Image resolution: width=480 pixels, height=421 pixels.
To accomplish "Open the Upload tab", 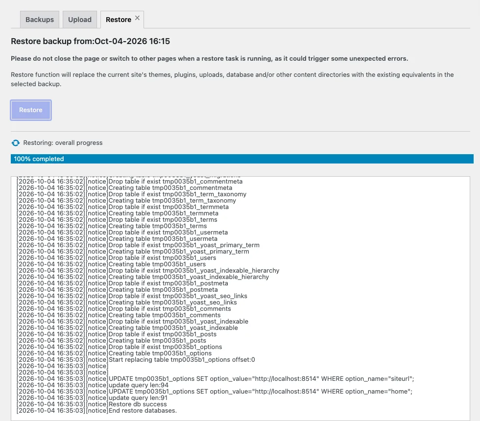I will (x=79, y=20).
